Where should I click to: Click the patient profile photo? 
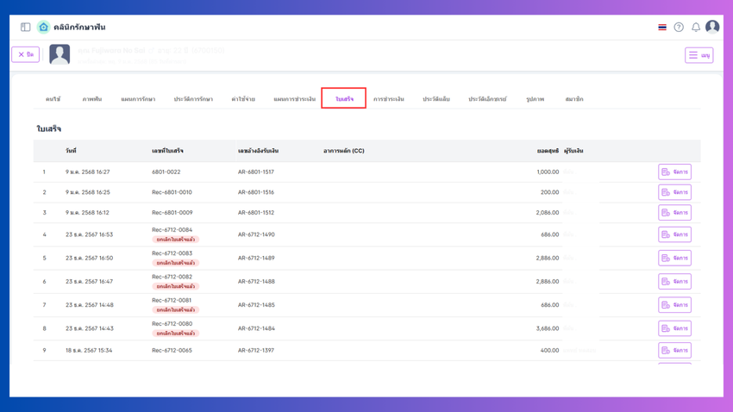point(60,54)
